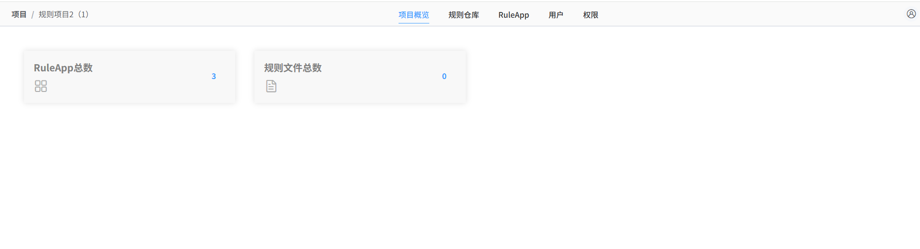Click the 规则文件总数 card title
This screenshot has height=249, width=920.
[x=292, y=68]
